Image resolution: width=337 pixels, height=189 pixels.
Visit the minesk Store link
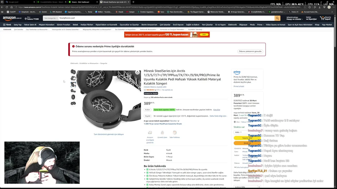point(155,87)
